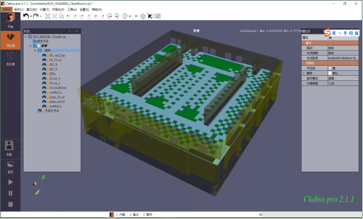Set view to -Z axis

tap(103, 16)
